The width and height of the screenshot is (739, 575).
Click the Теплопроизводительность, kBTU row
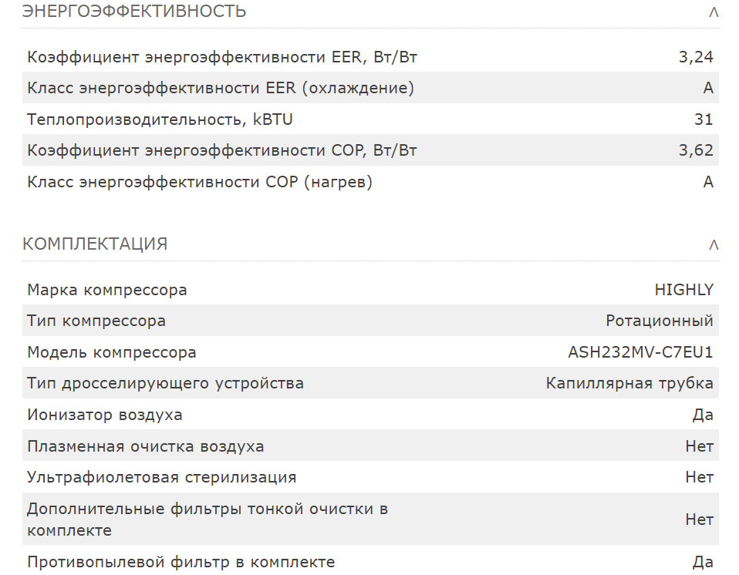point(370,119)
